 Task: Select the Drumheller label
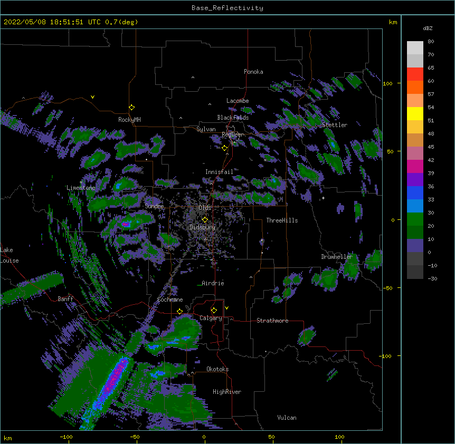[x=337, y=257]
